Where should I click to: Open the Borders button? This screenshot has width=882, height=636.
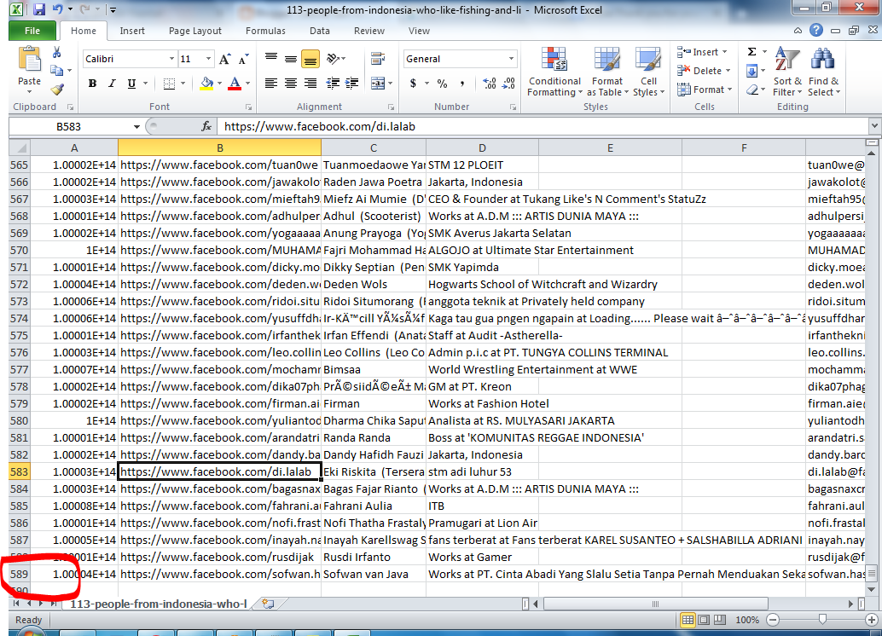click(x=169, y=84)
